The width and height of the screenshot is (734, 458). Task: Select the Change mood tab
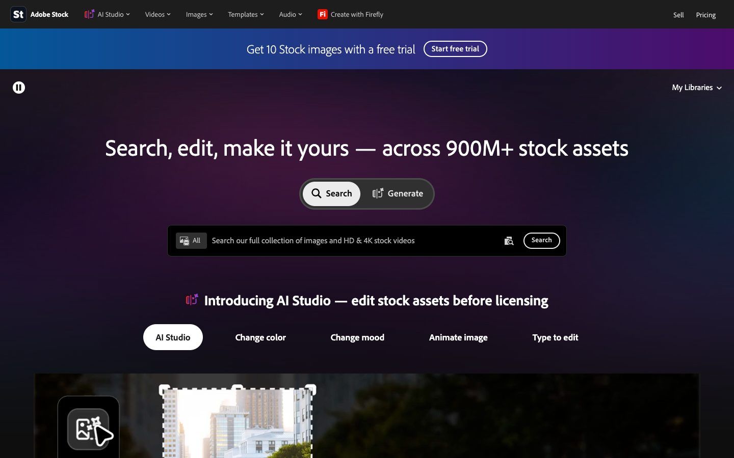pos(357,337)
